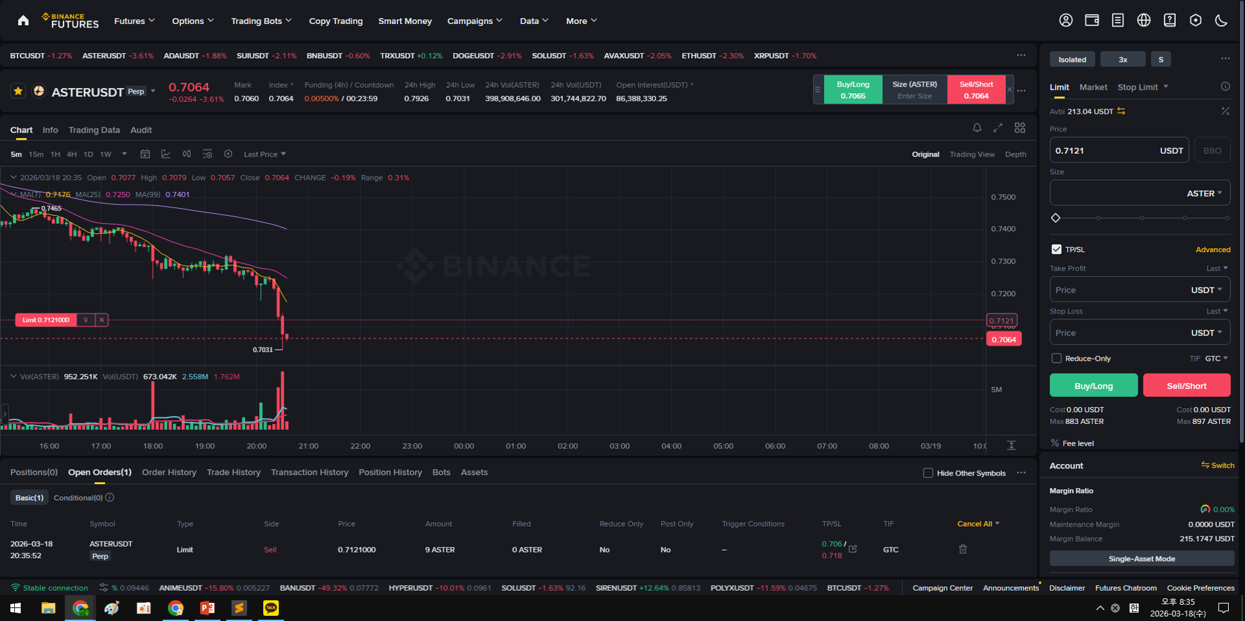Switch to the Market order tab
The image size is (1245, 621).
pyautogui.click(x=1093, y=87)
